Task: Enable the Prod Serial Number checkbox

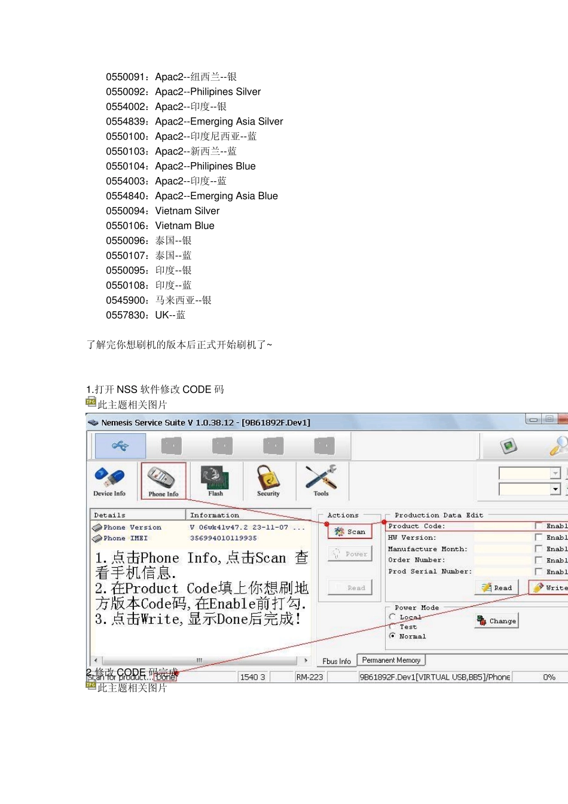Action: 539,571
